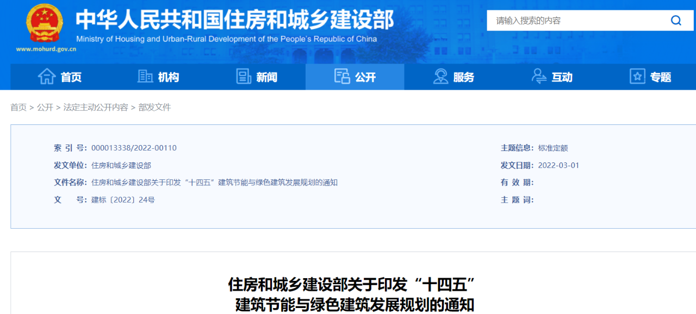The width and height of the screenshot is (696, 314).
Task: Click the house icon beside 首页
Action: tap(47, 77)
